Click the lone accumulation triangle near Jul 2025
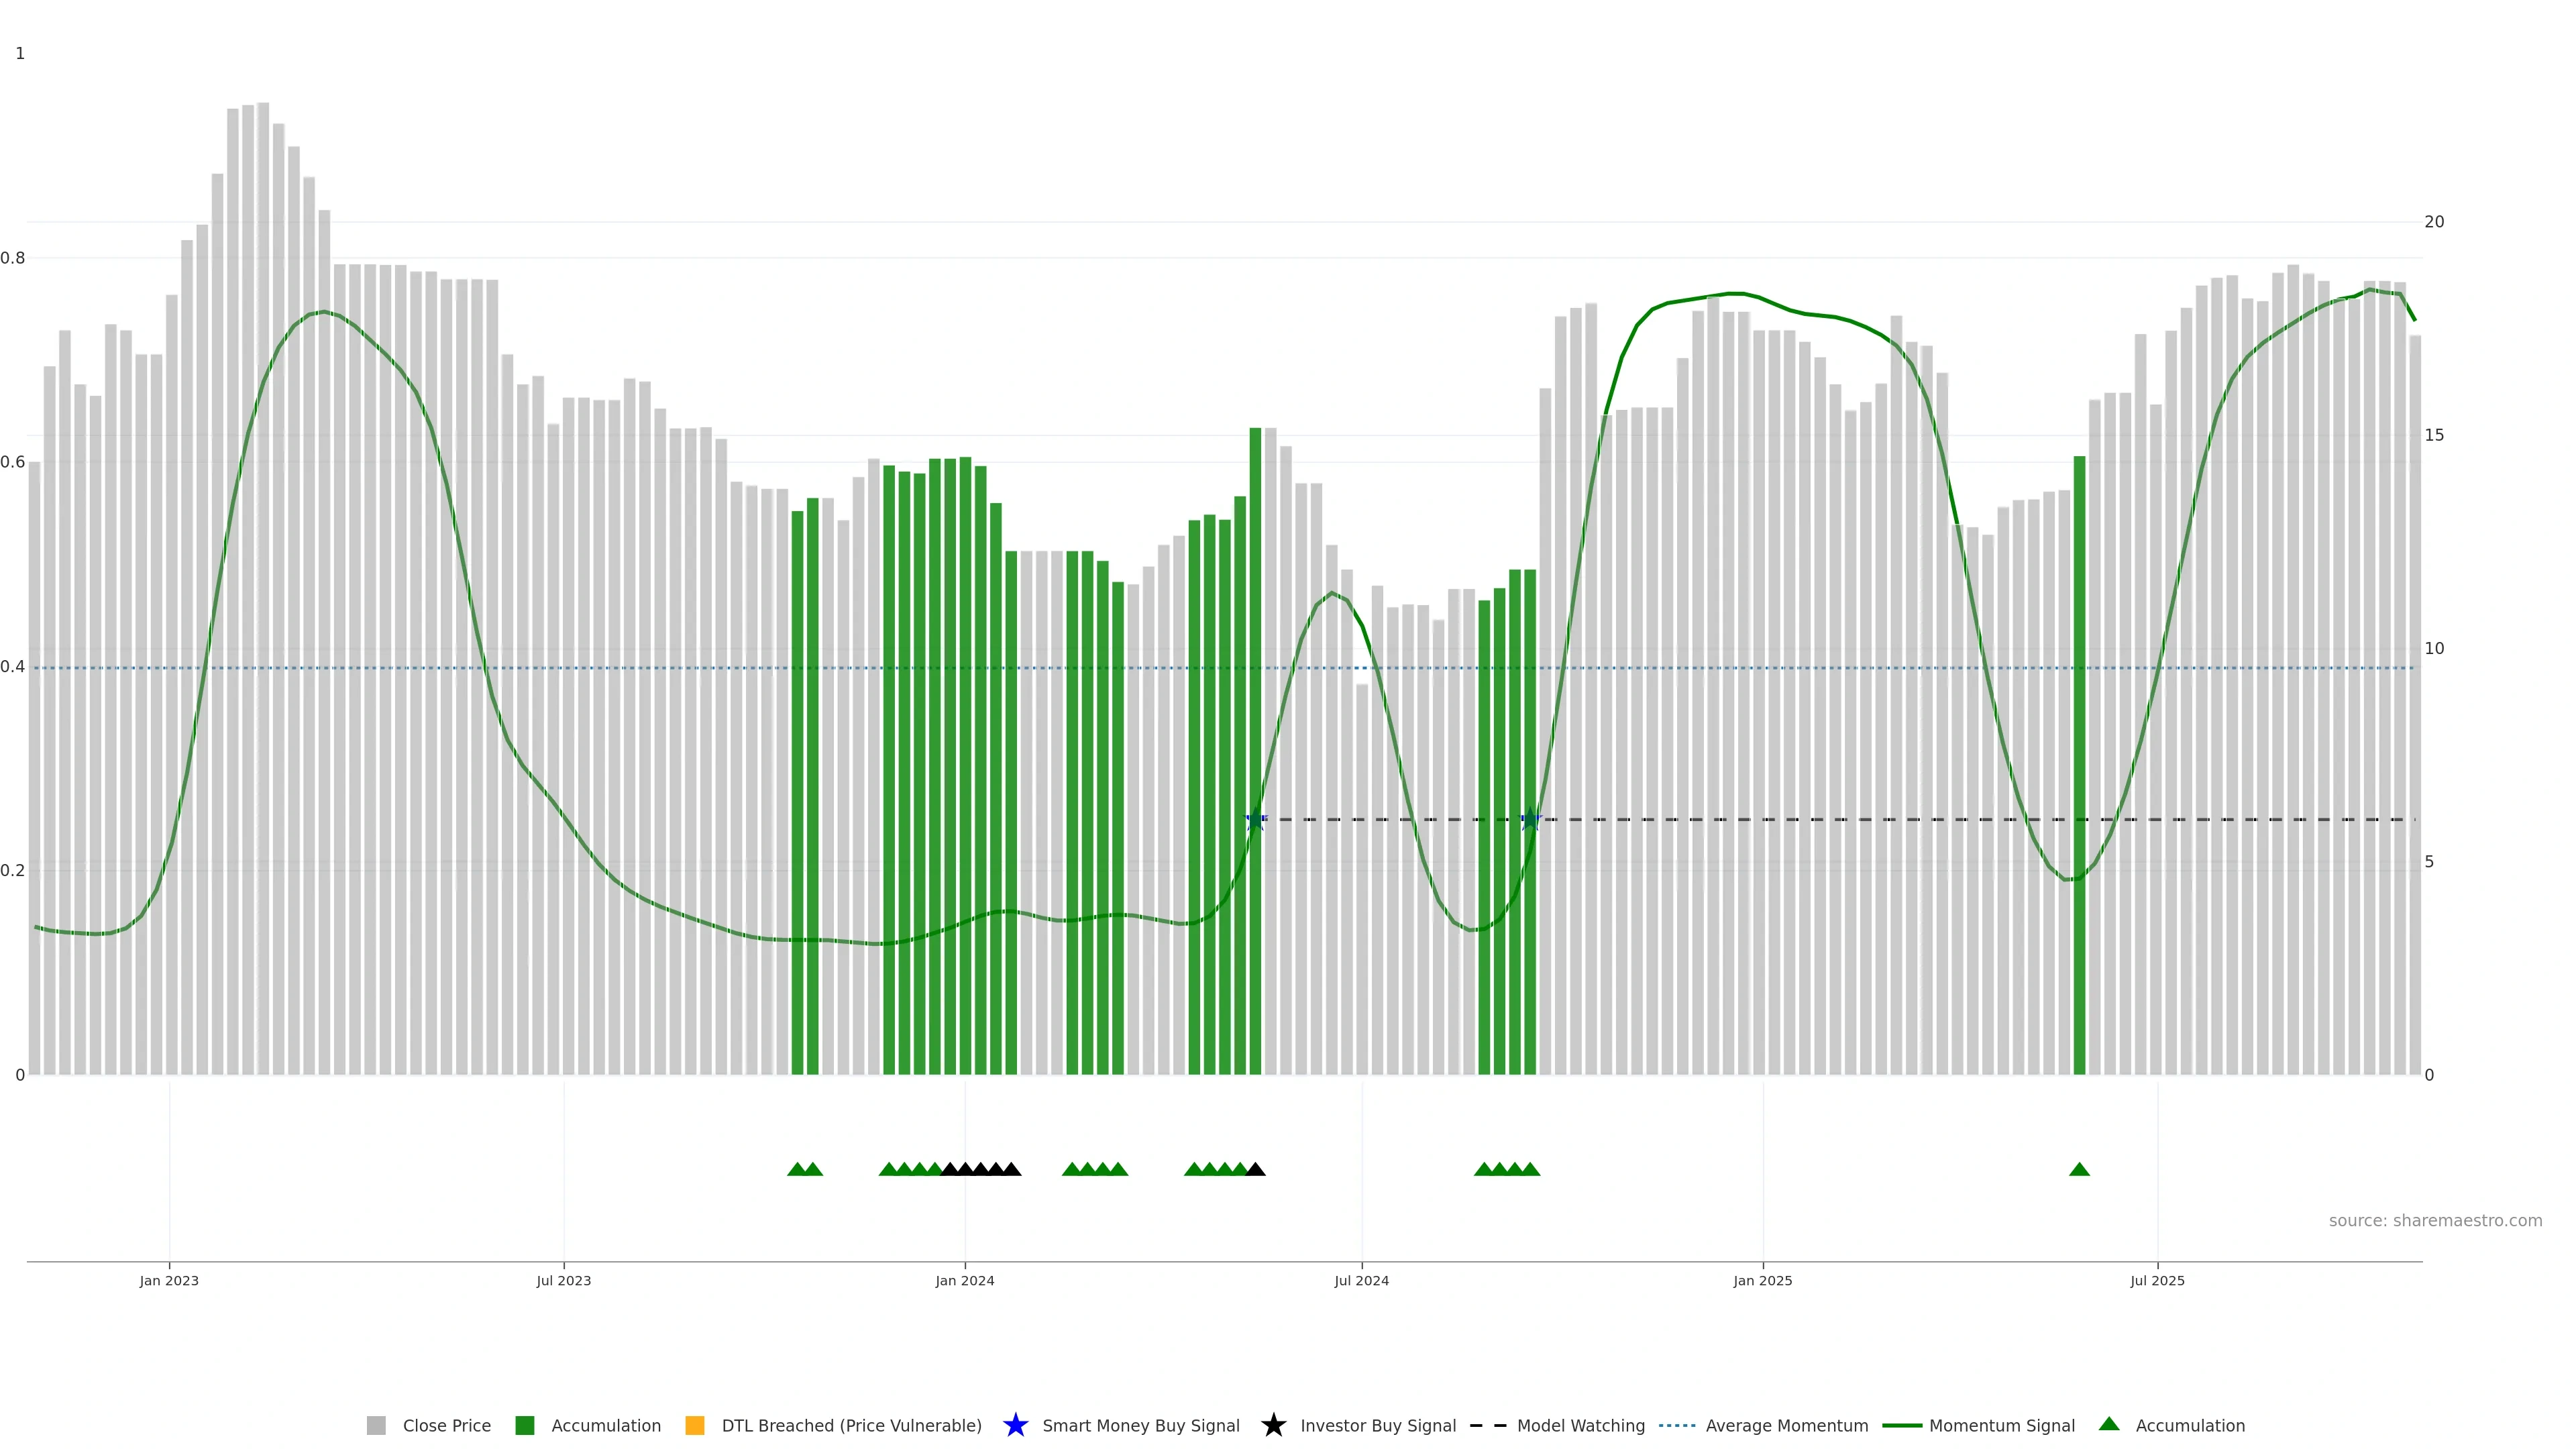Viewport: 2576px width, 1449px height. [2079, 1169]
